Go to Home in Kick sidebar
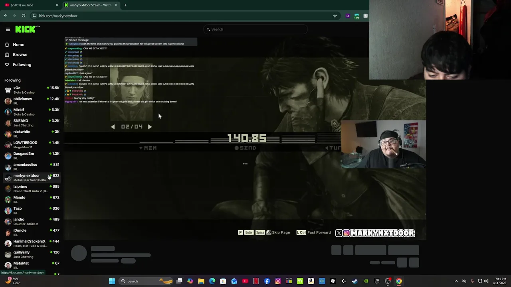The width and height of the screenshot is (511, 287). pos(18,45)
